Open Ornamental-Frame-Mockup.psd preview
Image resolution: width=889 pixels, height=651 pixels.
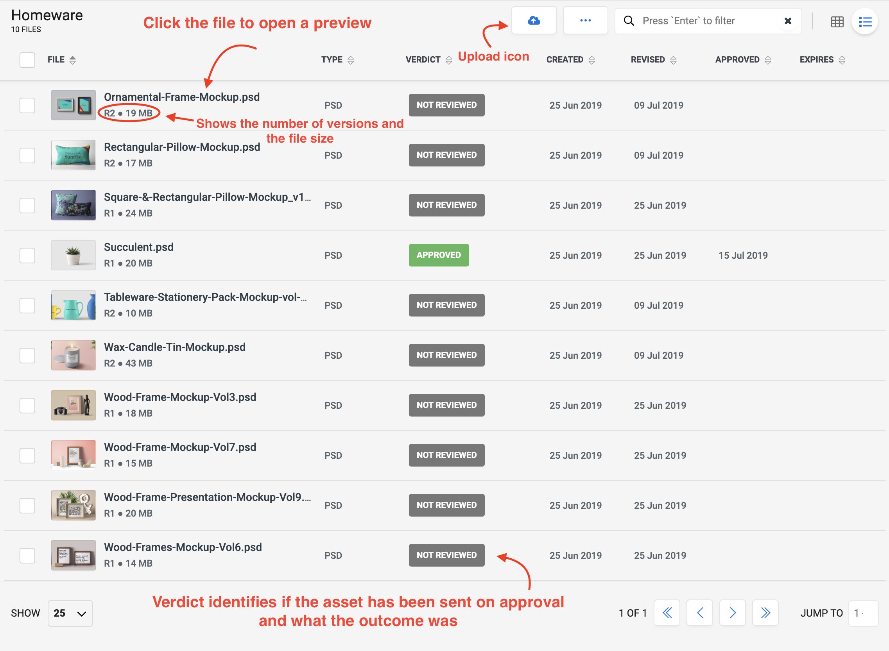tap(182, 97)
